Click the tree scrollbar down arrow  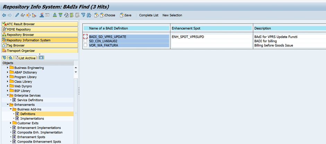click(76, 72)
